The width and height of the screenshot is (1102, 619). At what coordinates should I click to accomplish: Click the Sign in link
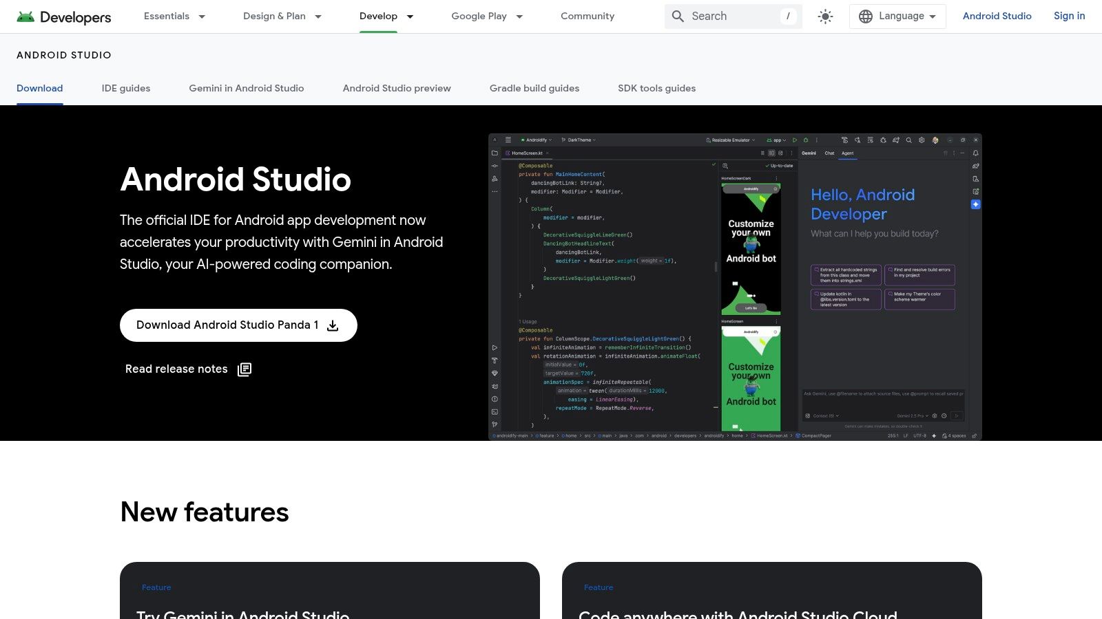(x=1069, y=16)
